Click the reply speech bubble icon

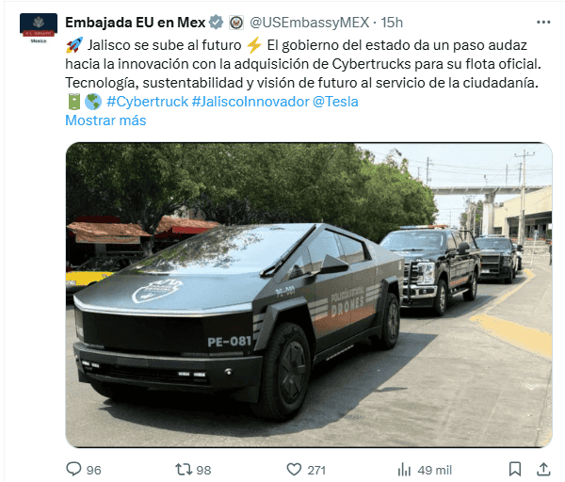73,469
